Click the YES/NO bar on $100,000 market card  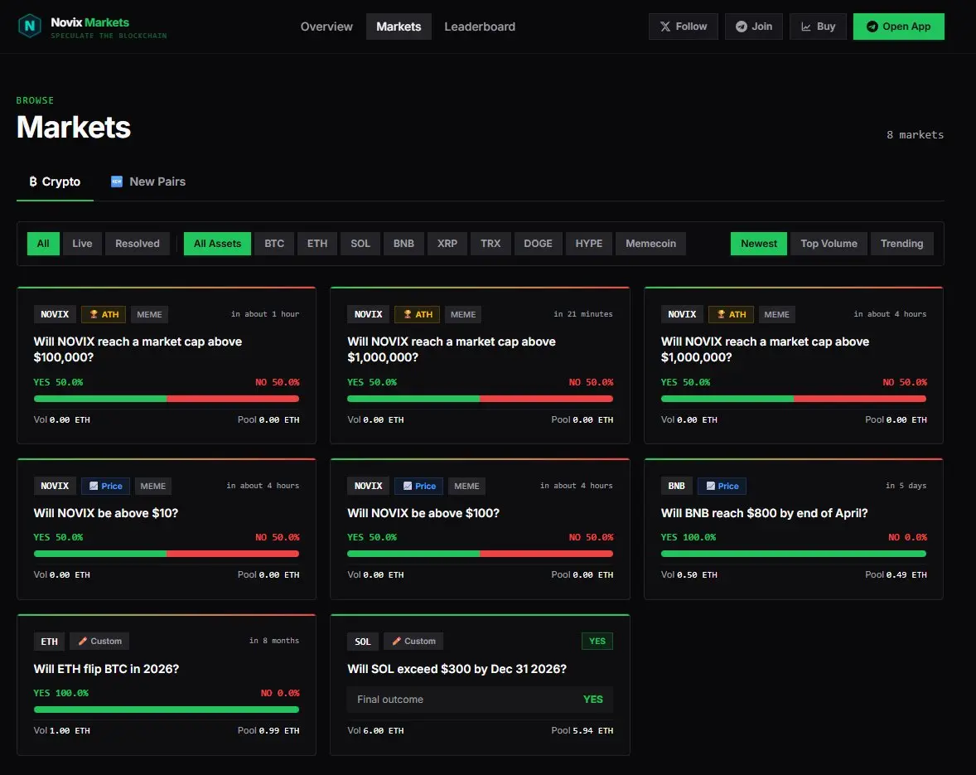[167, 399]
